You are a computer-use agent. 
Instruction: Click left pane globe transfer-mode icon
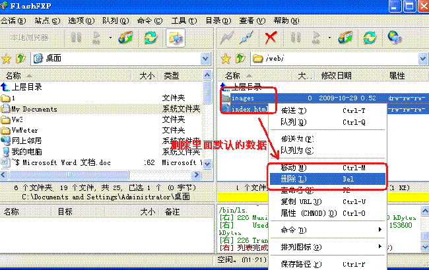point(125,38)
